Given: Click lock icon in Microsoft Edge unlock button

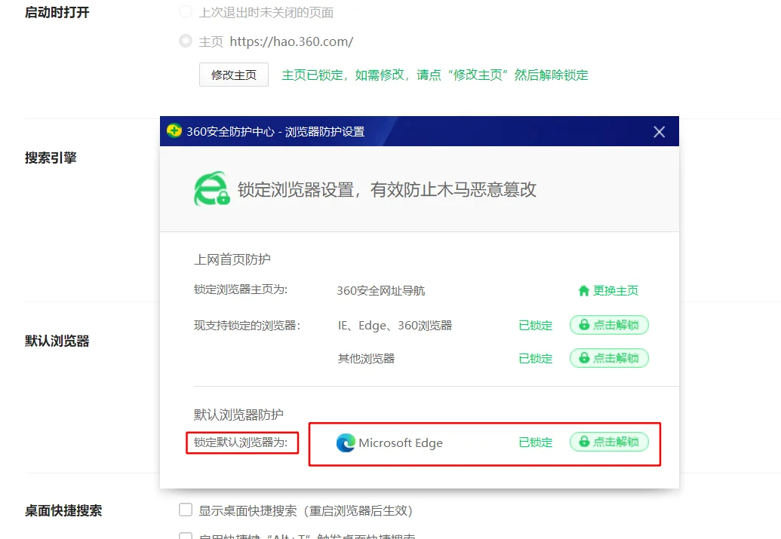Looking at the screenshot, I should pyautogui.click(x=584, y=442).
